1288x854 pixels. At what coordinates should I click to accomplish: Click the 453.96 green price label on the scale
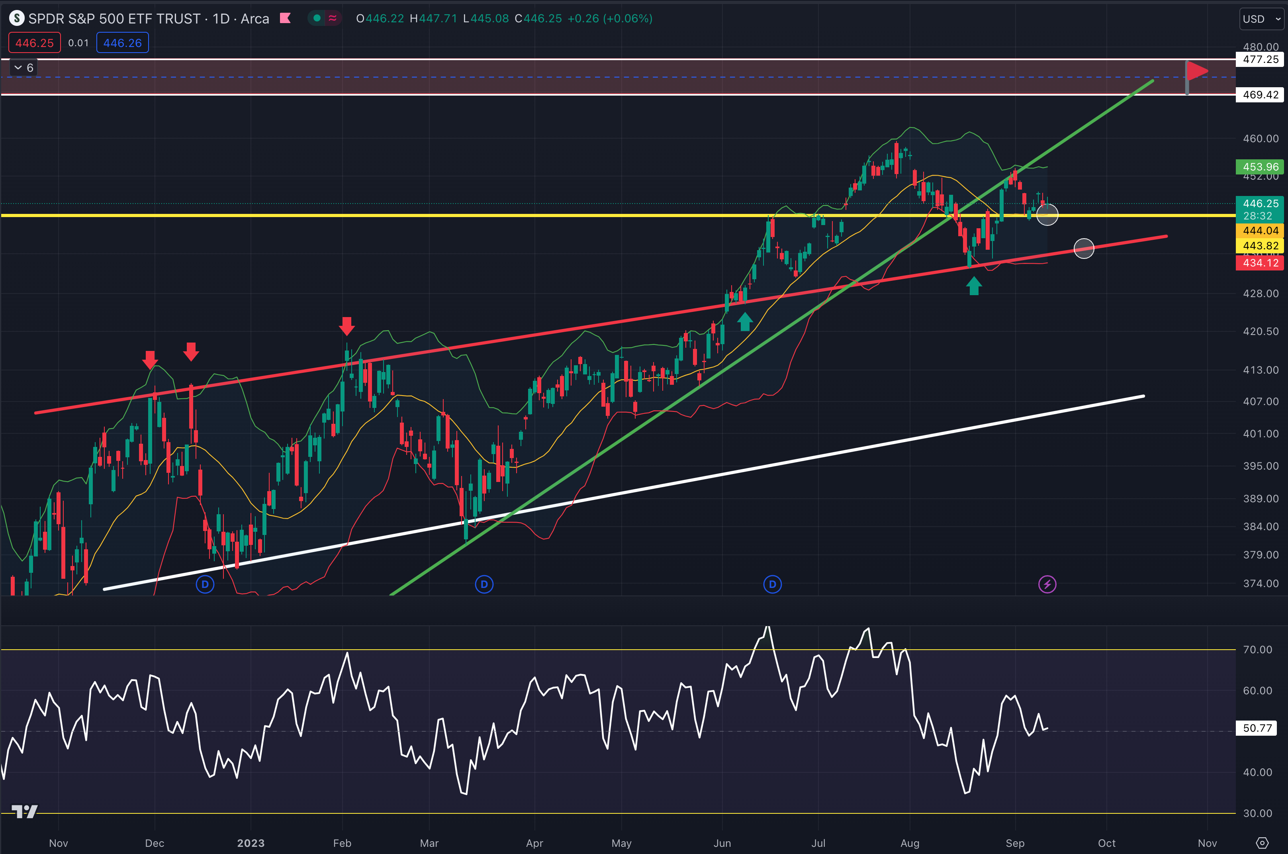click(1260, 167)
